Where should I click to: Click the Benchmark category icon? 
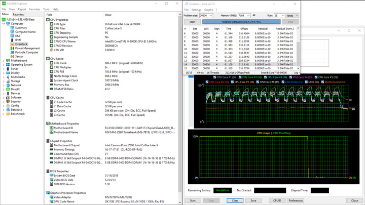pos(8,114)
